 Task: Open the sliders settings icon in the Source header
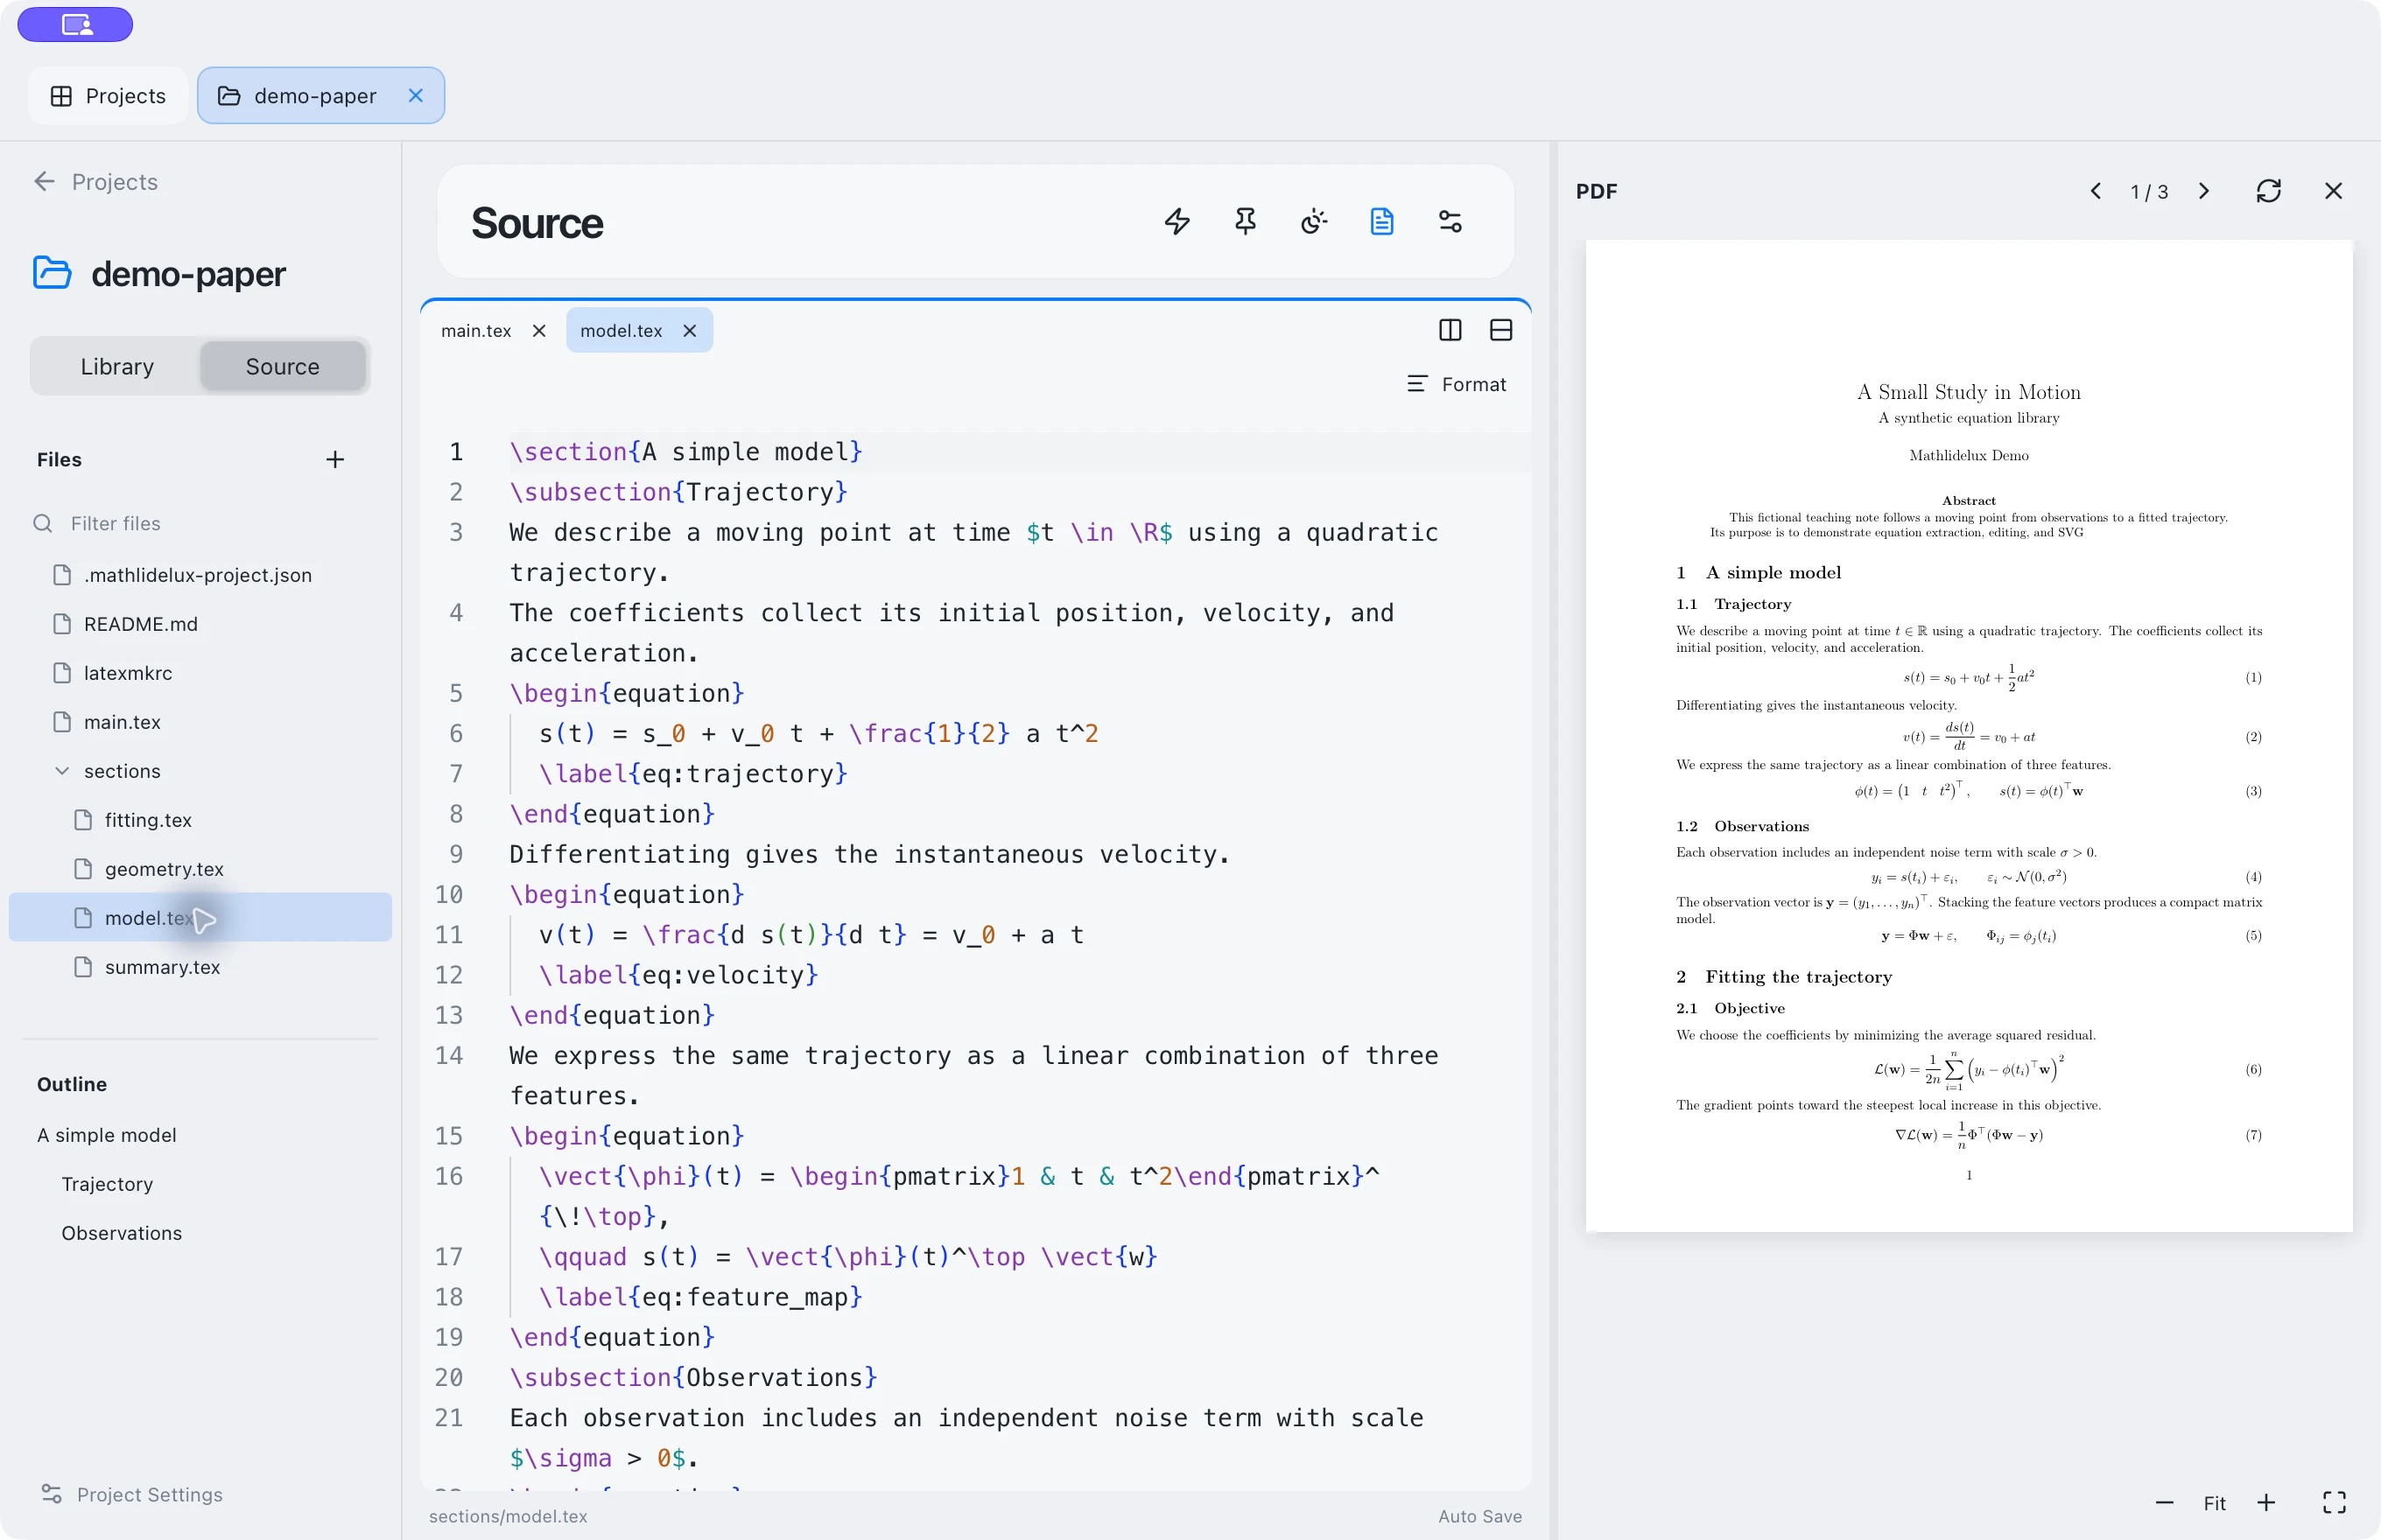coord(1450,221)
